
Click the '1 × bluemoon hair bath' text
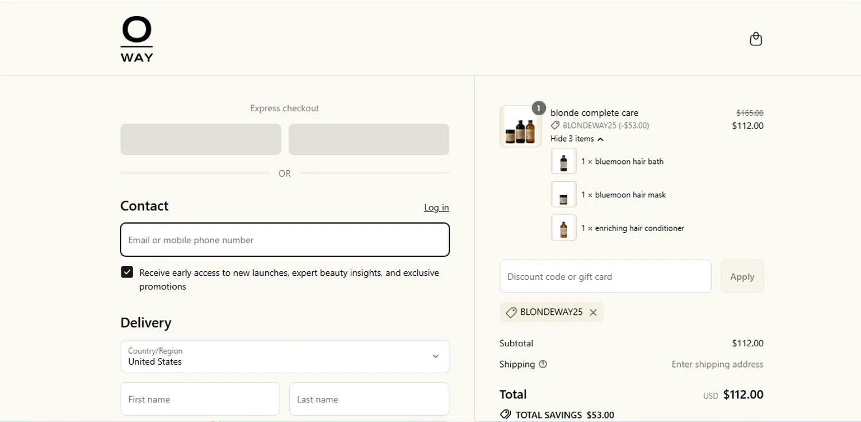[622, 162]
